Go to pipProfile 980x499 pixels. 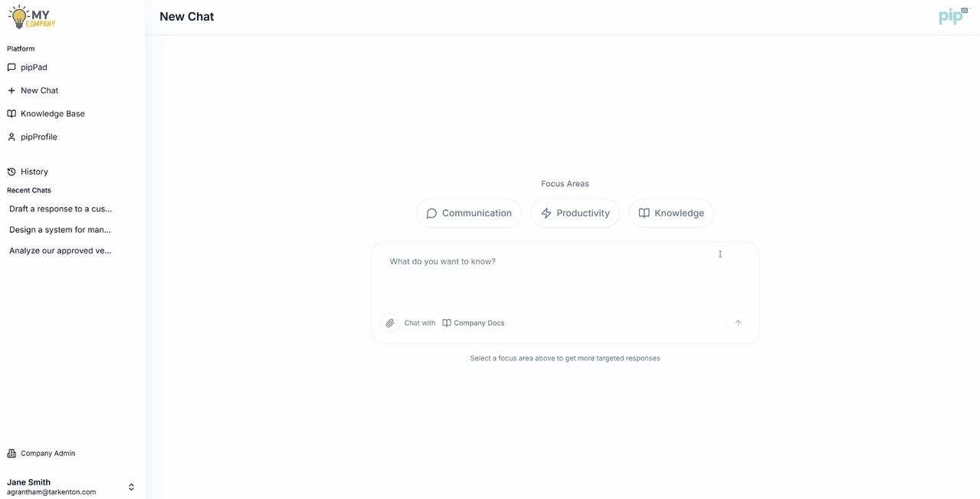[38, 137]
